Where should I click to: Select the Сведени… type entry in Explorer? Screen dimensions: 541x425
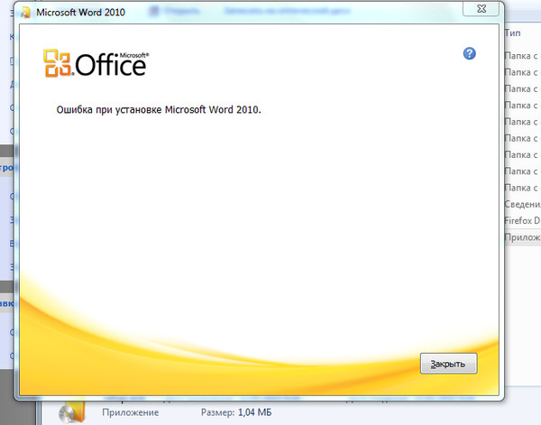(522, 204)
